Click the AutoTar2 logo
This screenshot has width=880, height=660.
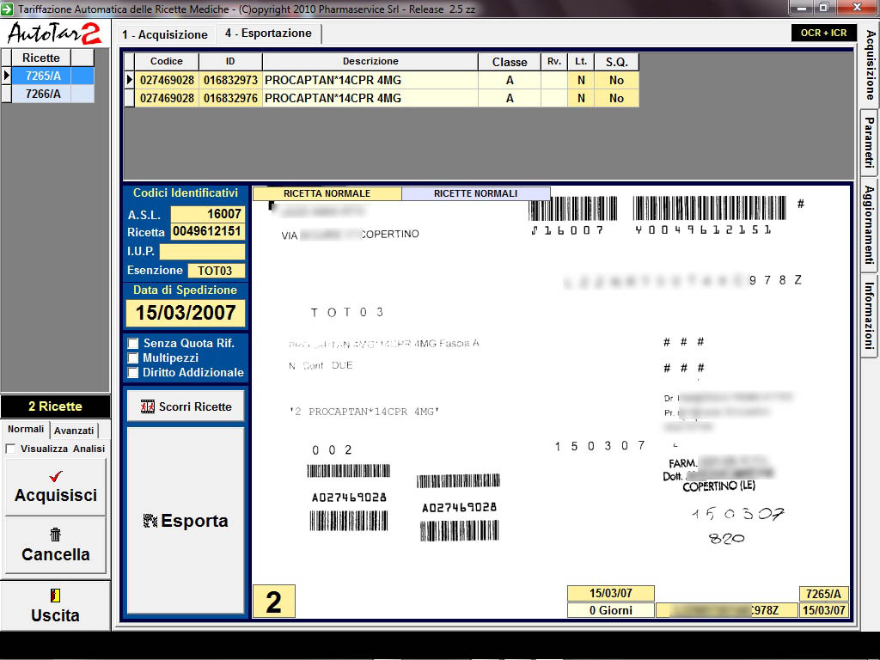tap(55, 34)
